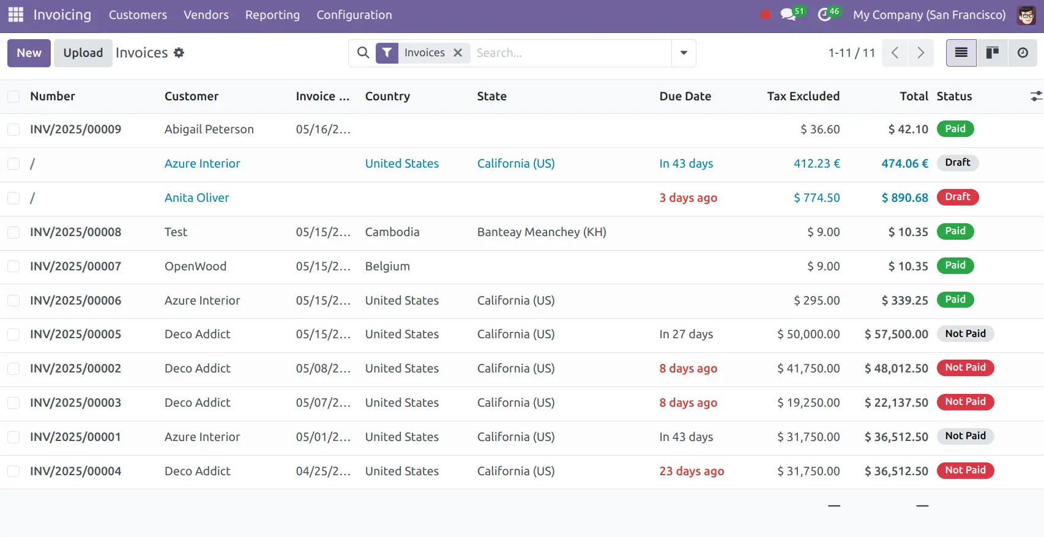Click the red Draft badge for Anita Oliver
This screenshot has width=1044, height=537.
[957, 197]
